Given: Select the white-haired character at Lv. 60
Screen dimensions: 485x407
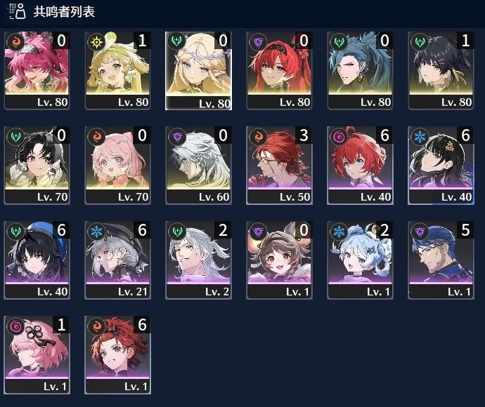Looking at the screenshot, I should point(199,165).
